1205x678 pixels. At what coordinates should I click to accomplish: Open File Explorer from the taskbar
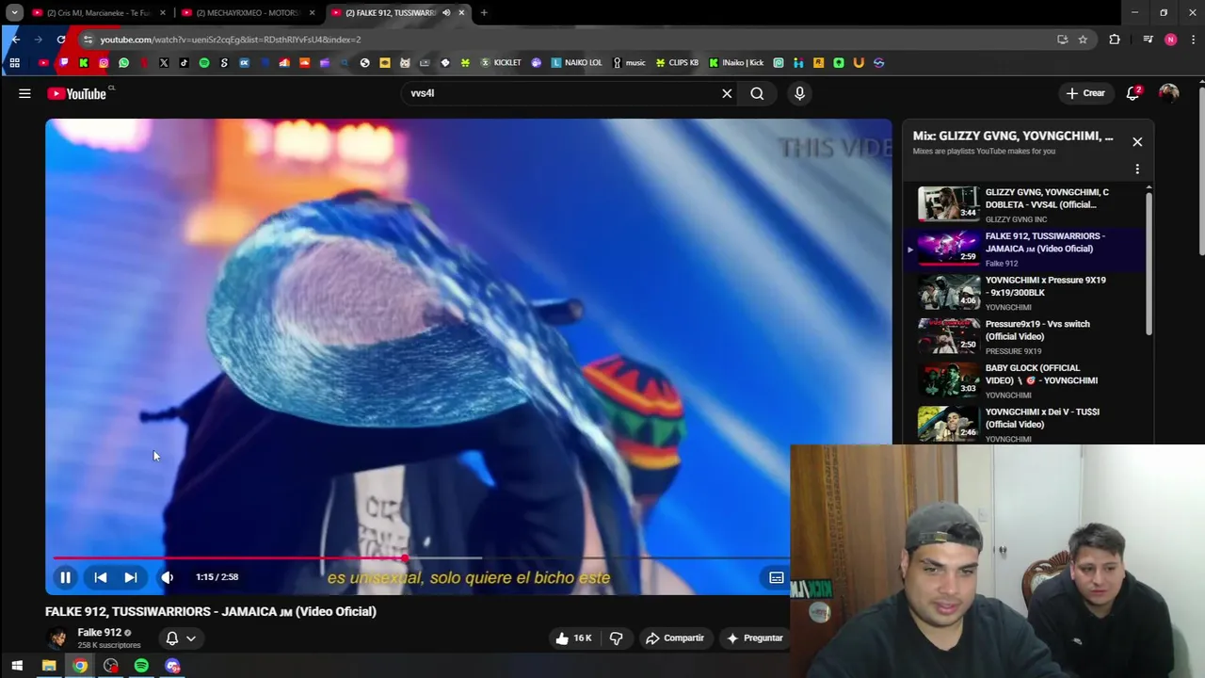(49, 666)
